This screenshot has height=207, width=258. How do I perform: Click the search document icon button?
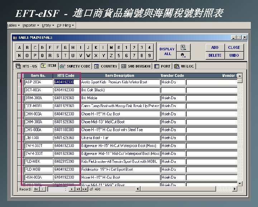(x=183, y=48)
